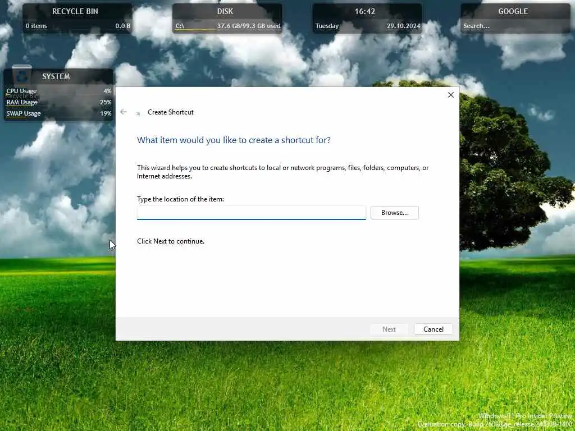Click the 'Tuesday' day label

tap(327, 26)
